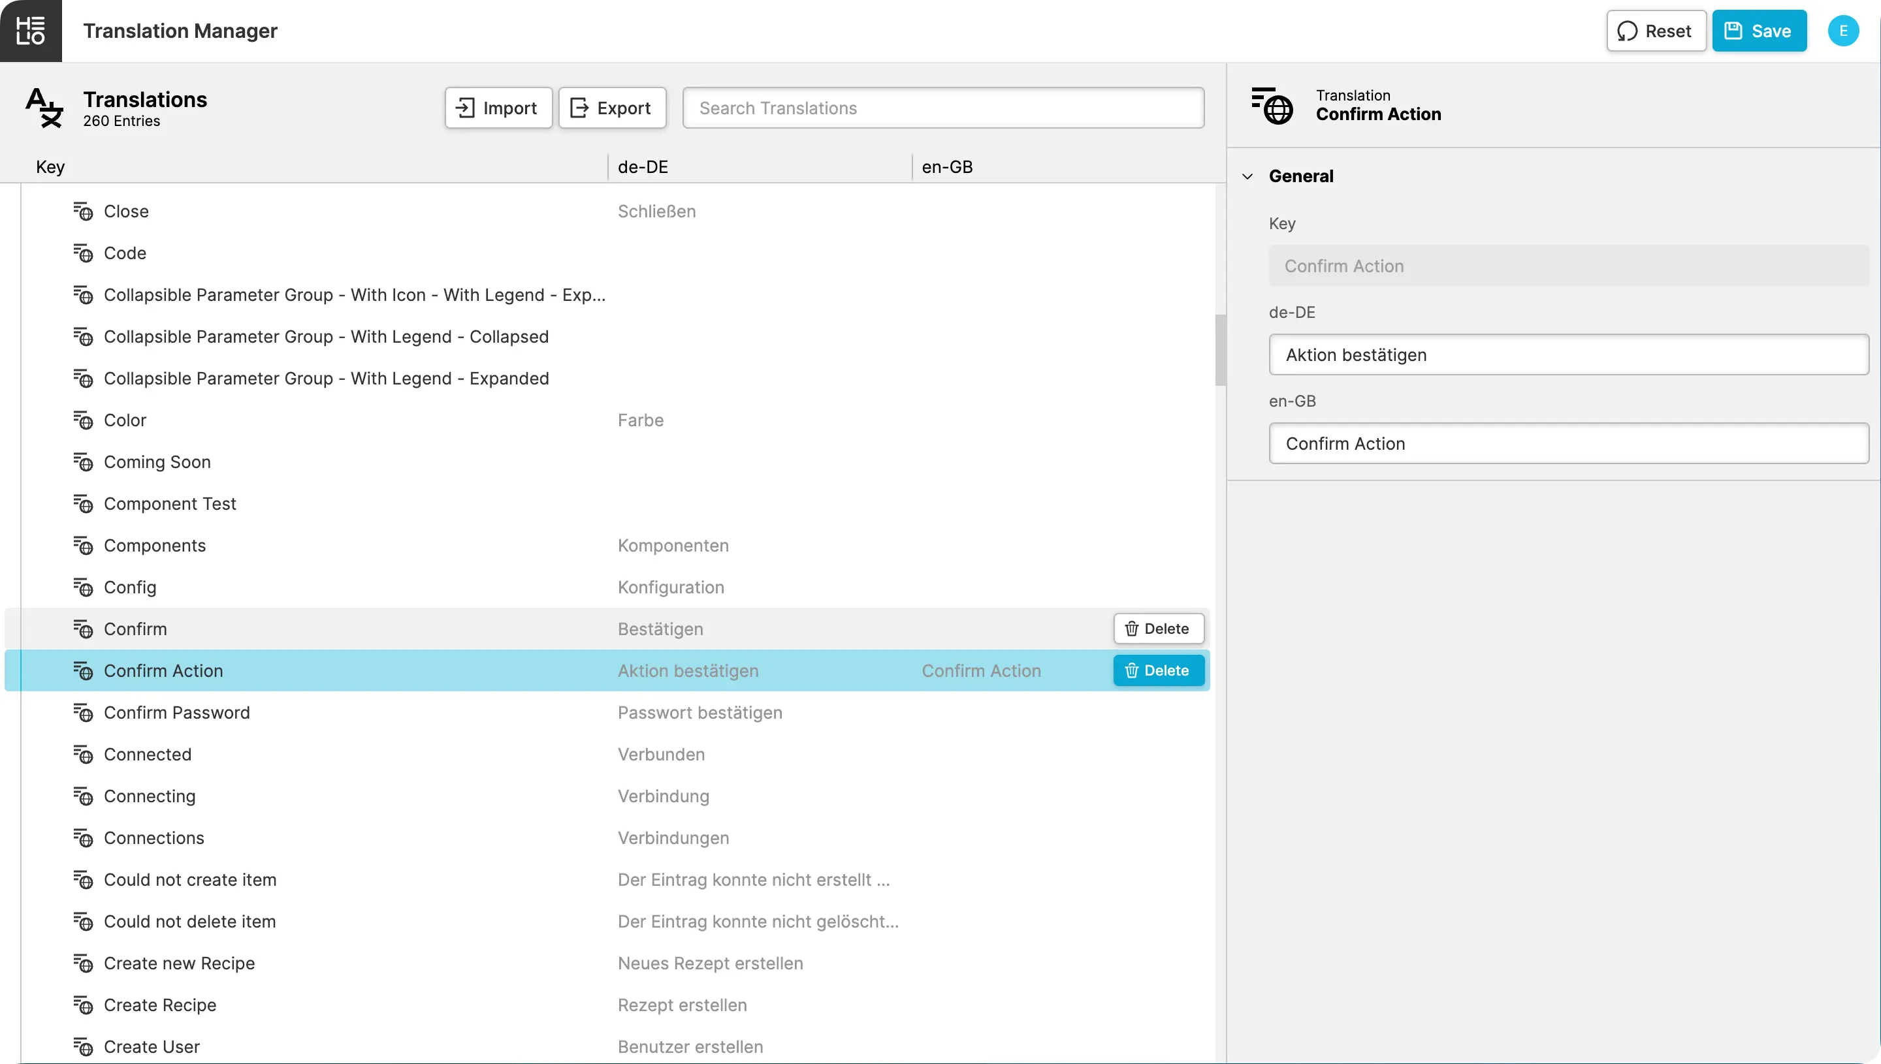This screenshot has height=1064, width=1881.
Task: Click the icon beside Connected row
Action: (x=82, y=754)
